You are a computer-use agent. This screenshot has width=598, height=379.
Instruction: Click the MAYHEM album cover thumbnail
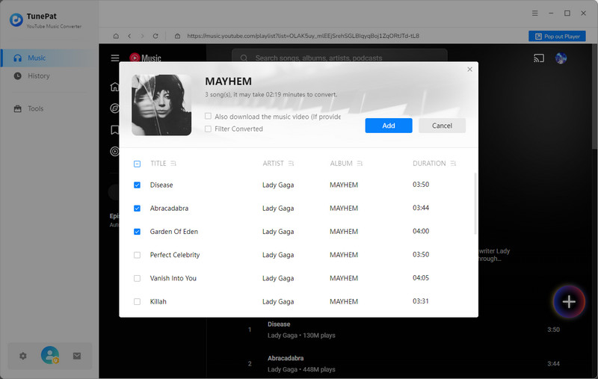[161, 105]
